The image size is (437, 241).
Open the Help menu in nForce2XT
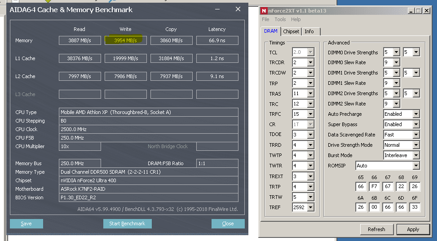pos(296,19)
